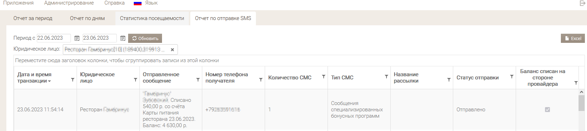
Task: Filter the Название рассылки column
Action: [449, 80]
